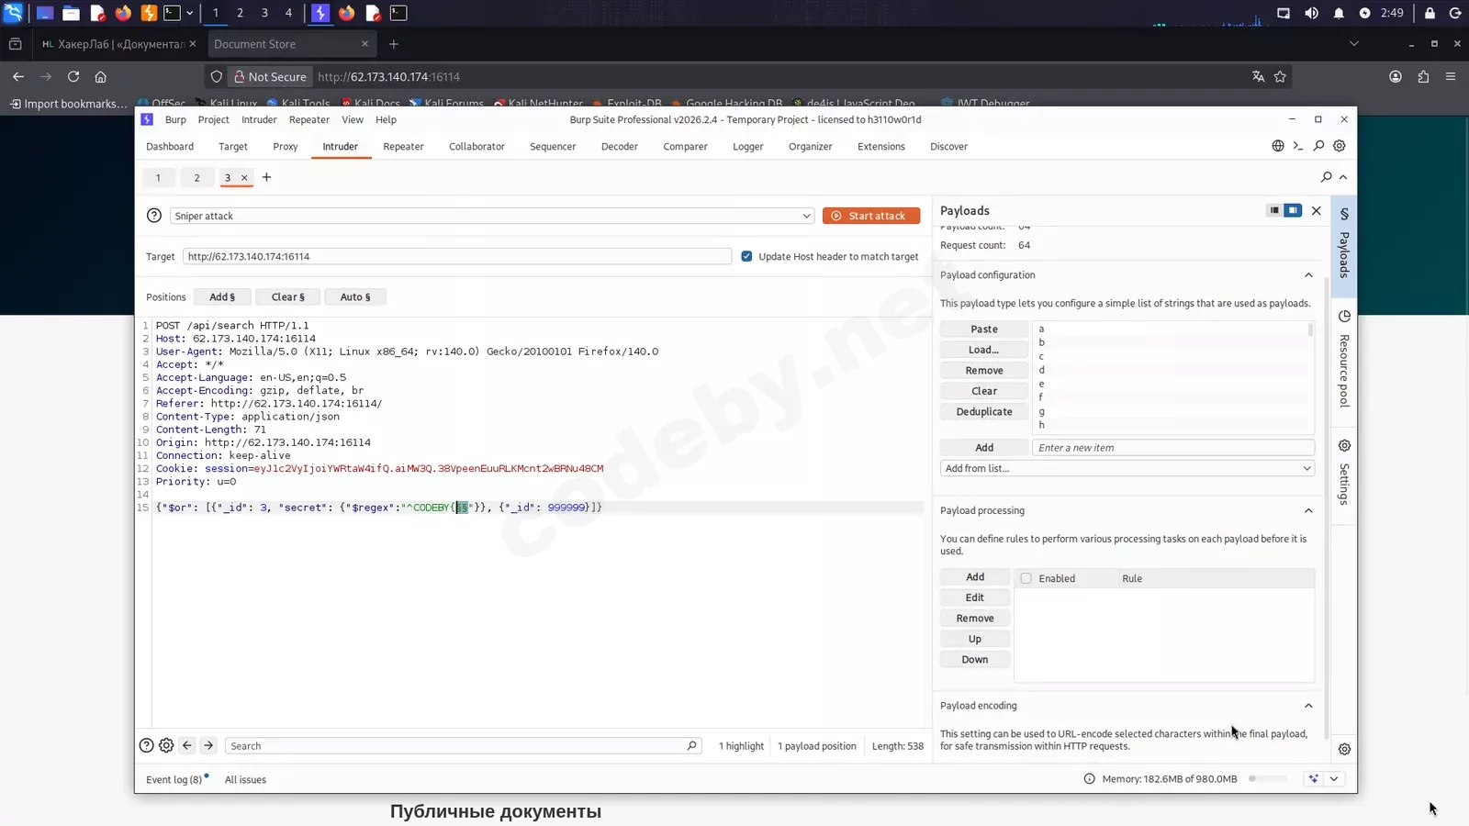Open the Help menu
The height and width of the screenshot is (826, 1469).
pos(386,120)
